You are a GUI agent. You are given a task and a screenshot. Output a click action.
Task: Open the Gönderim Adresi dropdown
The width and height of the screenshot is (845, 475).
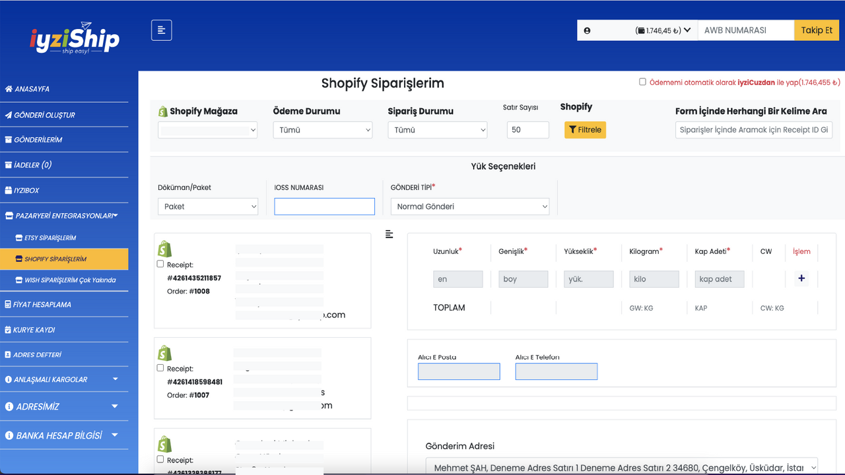[x=622, y=468]
